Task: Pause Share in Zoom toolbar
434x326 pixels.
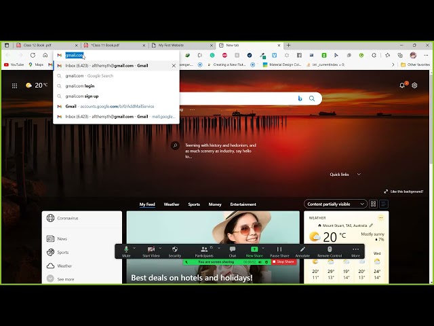Action: (279, 251)
